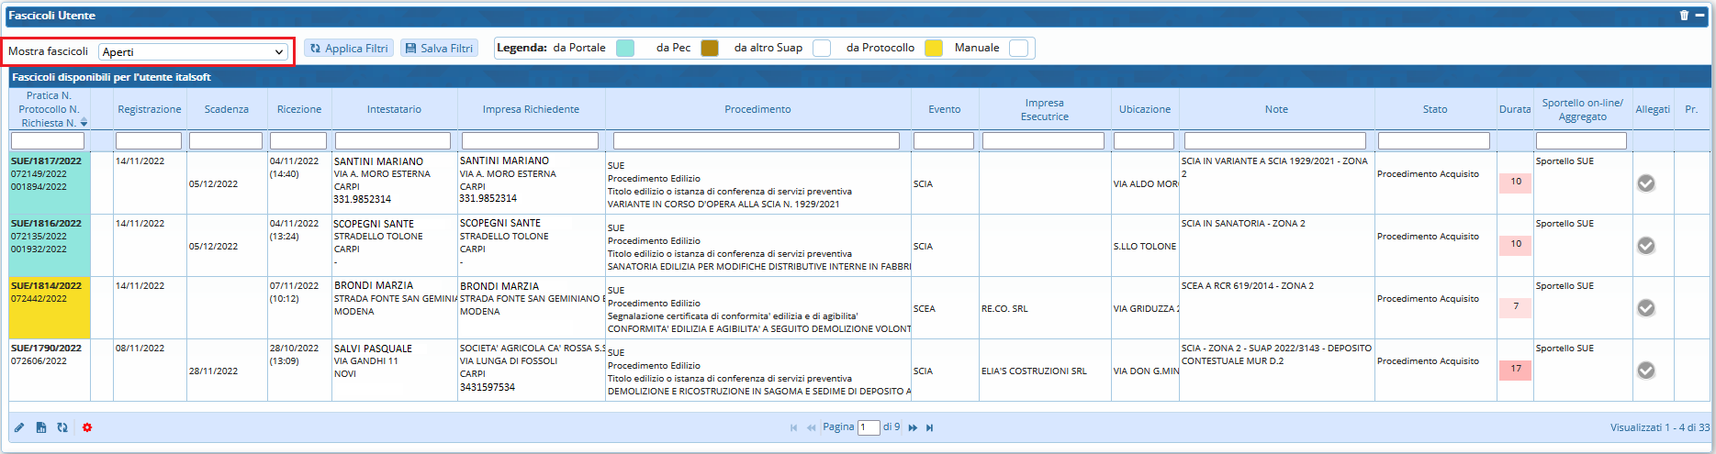Image resolution: width=1716 pixels, height=454 pixels.
Task: Click the refresh icon in table footer
Action: 62,427
